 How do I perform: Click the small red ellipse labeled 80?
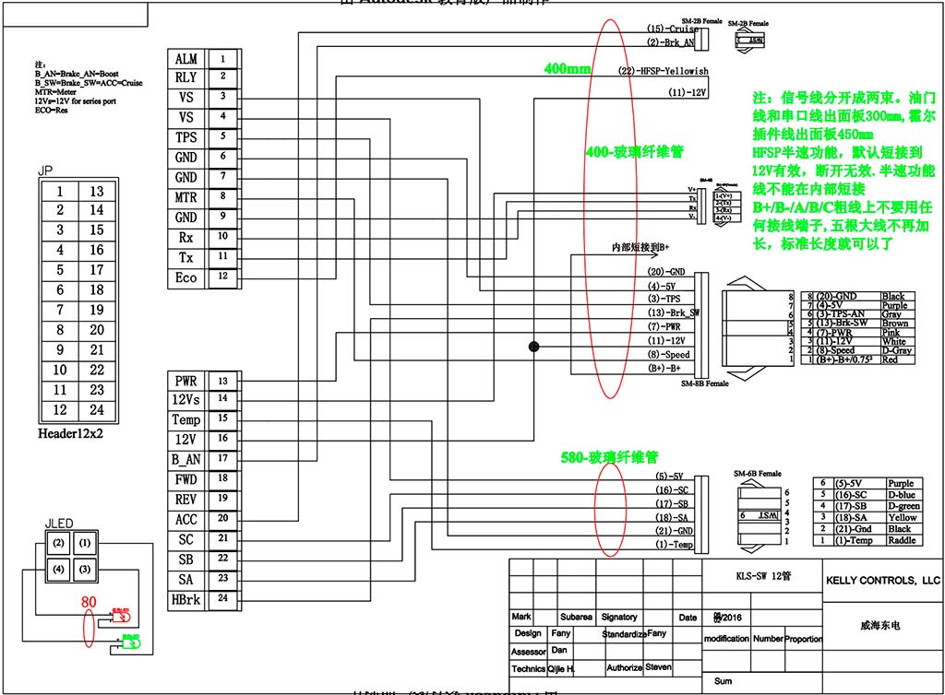(90, 630)
